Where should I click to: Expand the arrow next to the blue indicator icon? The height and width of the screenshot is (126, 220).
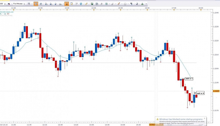(x=109, y=4)
